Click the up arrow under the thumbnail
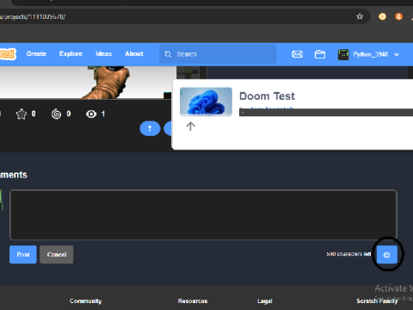Viewport: 413px width, 310px height. pyautogui.click(x=190, y=126)
